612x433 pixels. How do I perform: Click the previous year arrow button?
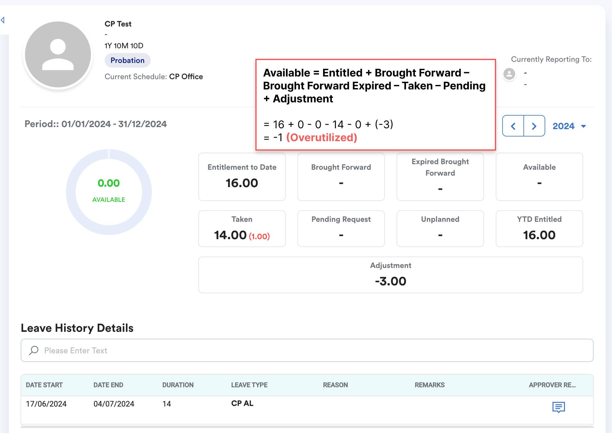click(x=513, y=126)
